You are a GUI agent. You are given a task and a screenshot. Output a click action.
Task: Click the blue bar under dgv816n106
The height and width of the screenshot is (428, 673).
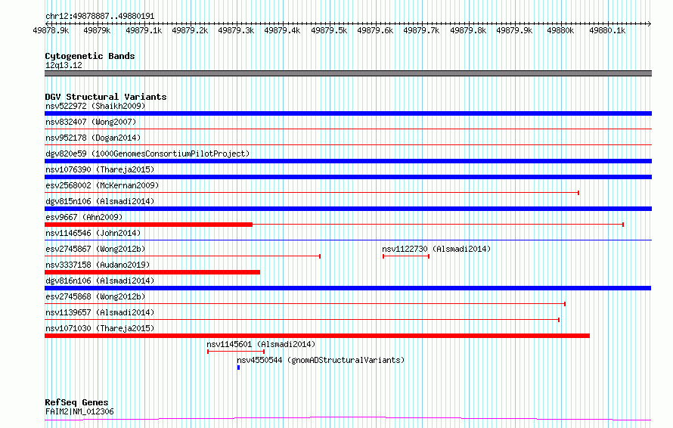coord(348,288)
